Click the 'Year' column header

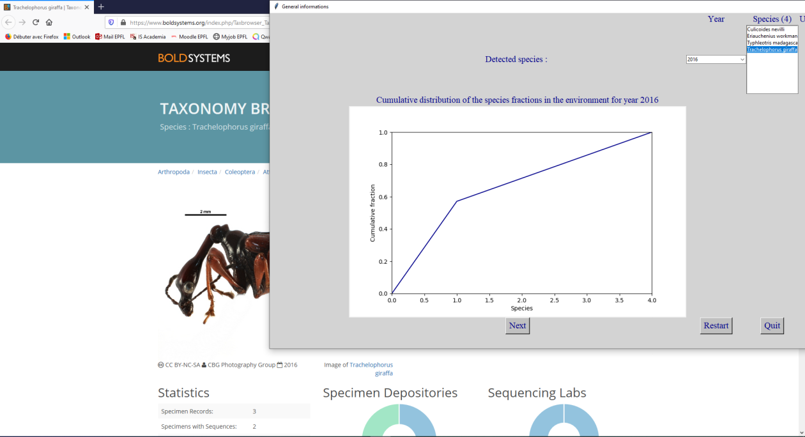click(716, 19)
